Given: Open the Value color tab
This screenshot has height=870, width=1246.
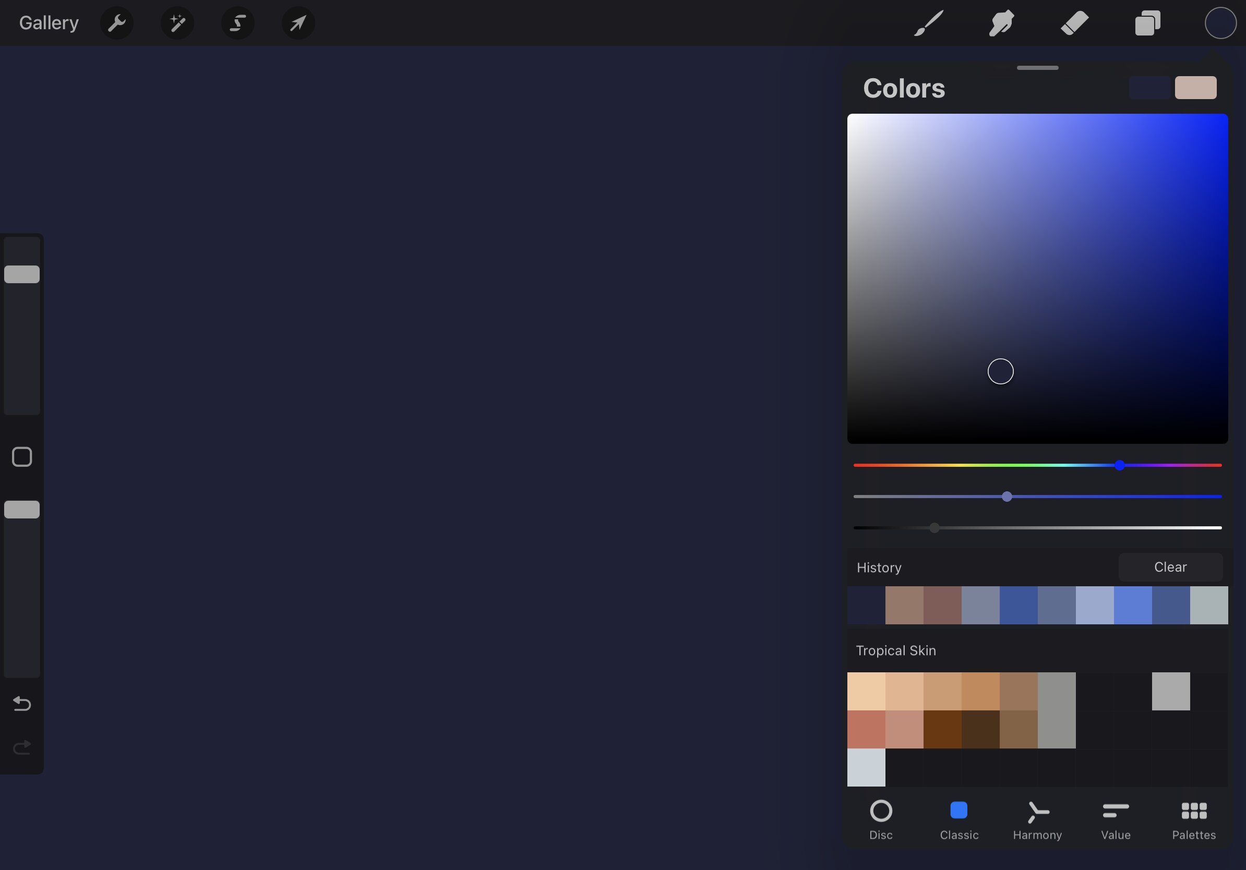Looking at the screenshot, I should [x=1116, y=820].
